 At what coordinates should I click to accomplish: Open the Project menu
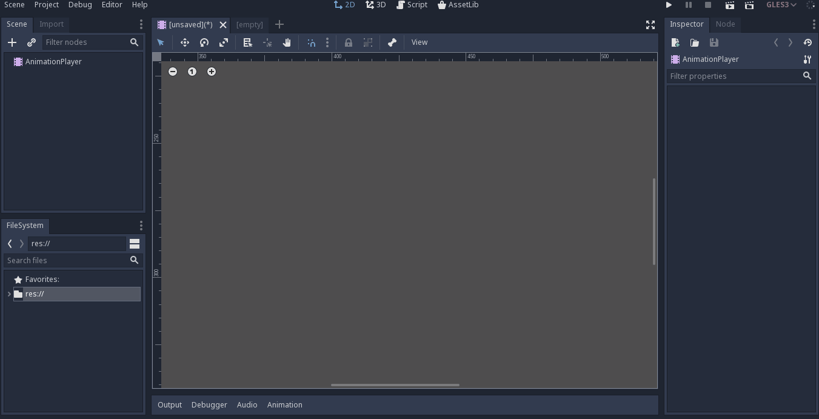(x=46, y=5)
